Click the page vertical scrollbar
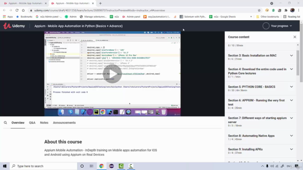 301,53
